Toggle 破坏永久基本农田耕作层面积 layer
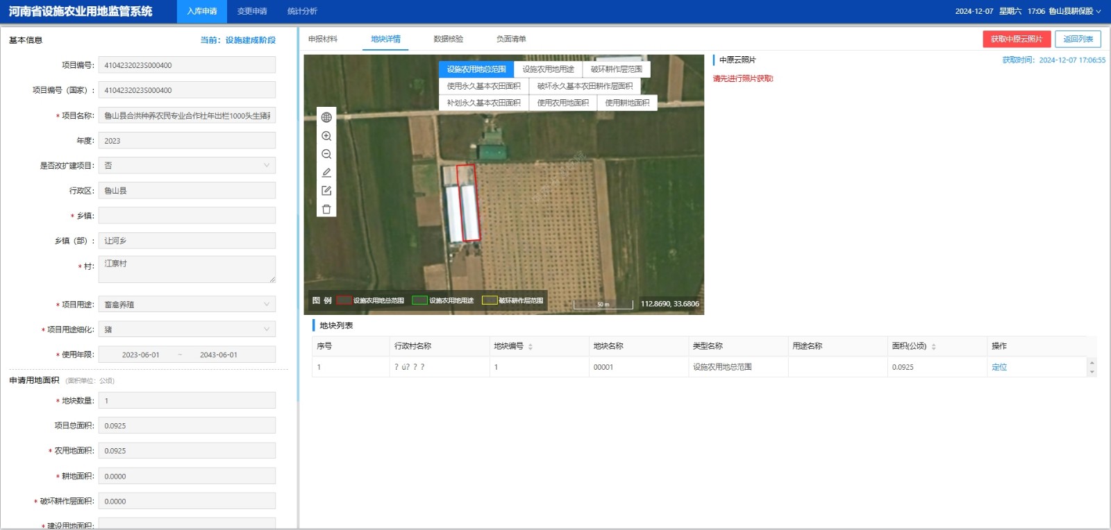The height and width of the screenshot is (530, 1111). click(585, 86)
